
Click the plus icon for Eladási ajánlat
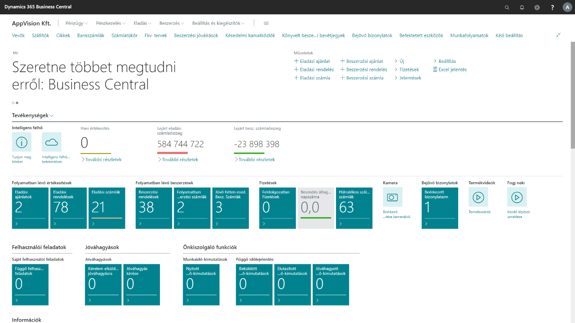(x=296, y=61)
